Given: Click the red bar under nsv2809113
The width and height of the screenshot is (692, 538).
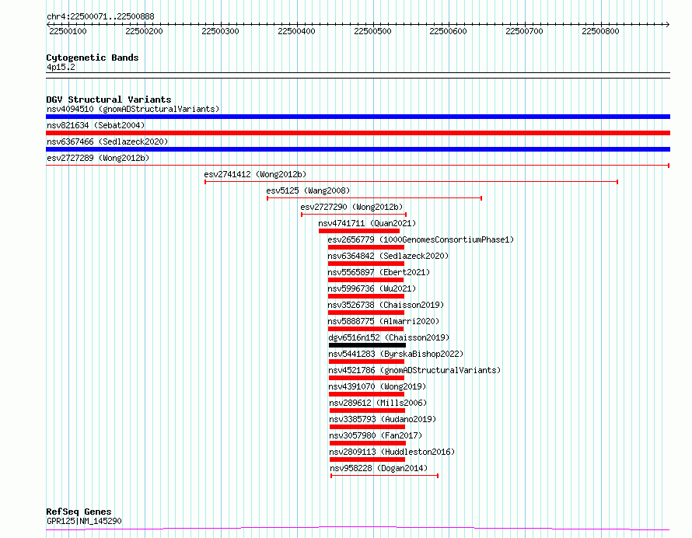Looking at the screenshot, I should (367, 459).
